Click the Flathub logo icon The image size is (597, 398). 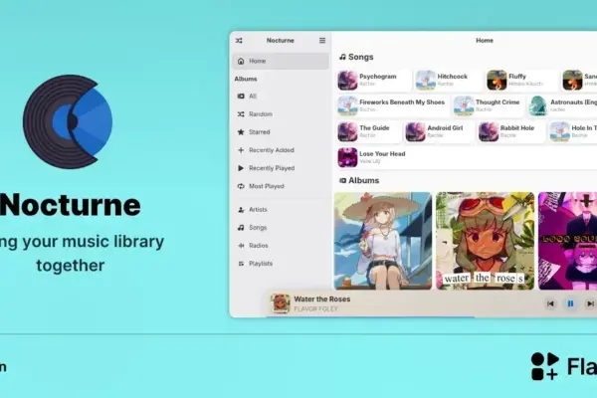(x=545, y=366)
